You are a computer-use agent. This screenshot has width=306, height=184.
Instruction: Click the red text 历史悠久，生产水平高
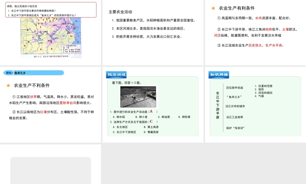tap(266, 45)
